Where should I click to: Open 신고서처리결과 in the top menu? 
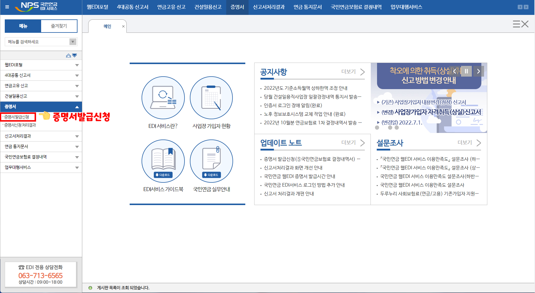click(269, 7)
